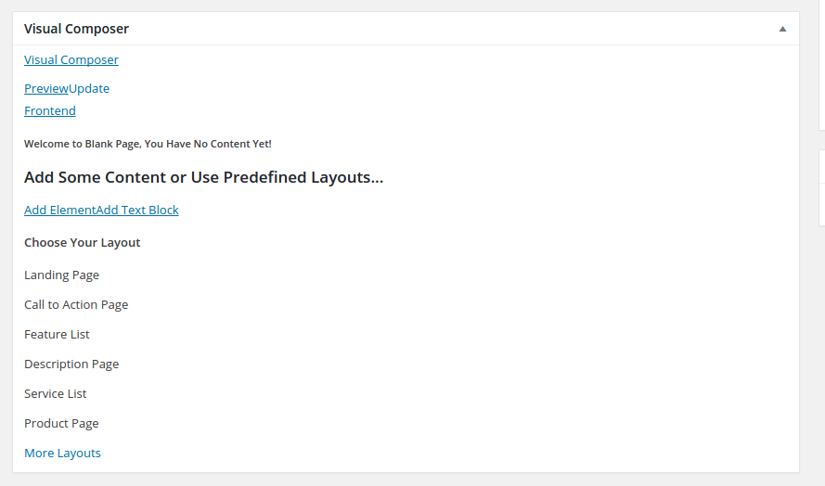Image resolution: width=825 pixels, height=486 pixels.
Task: Select the Service List layout
Action: coord(56,394)
